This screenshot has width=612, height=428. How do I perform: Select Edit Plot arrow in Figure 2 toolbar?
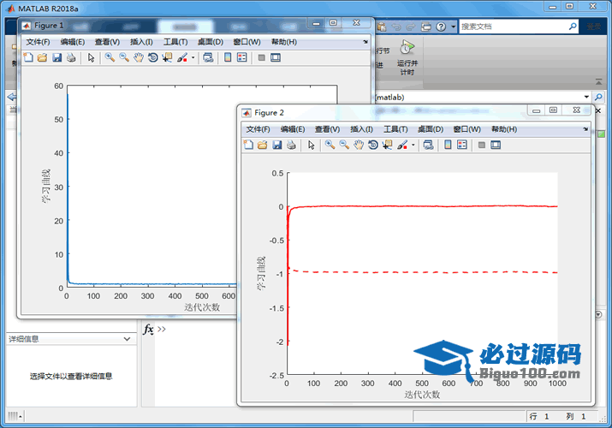(x=311, y=146)
